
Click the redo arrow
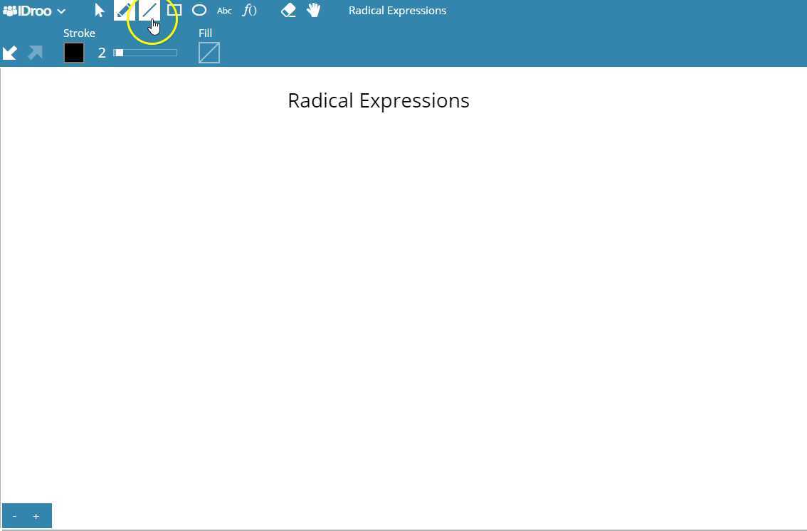coord(34,53)
